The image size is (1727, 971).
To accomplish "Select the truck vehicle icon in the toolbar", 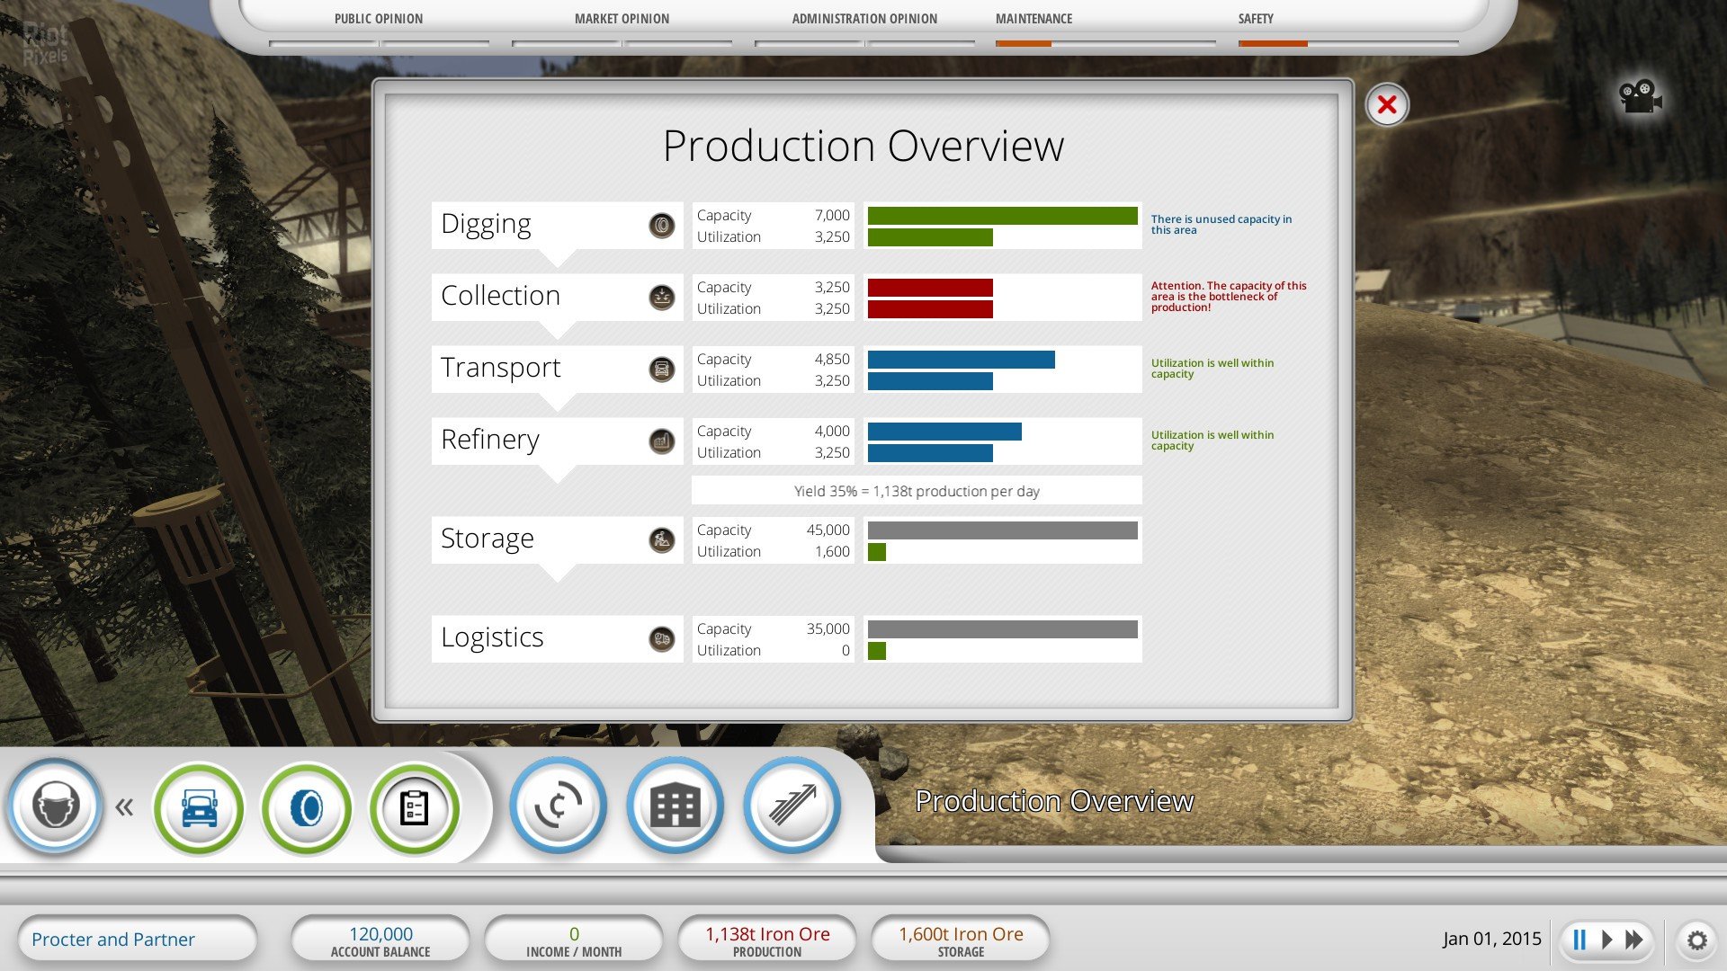I will coord(199,806).
